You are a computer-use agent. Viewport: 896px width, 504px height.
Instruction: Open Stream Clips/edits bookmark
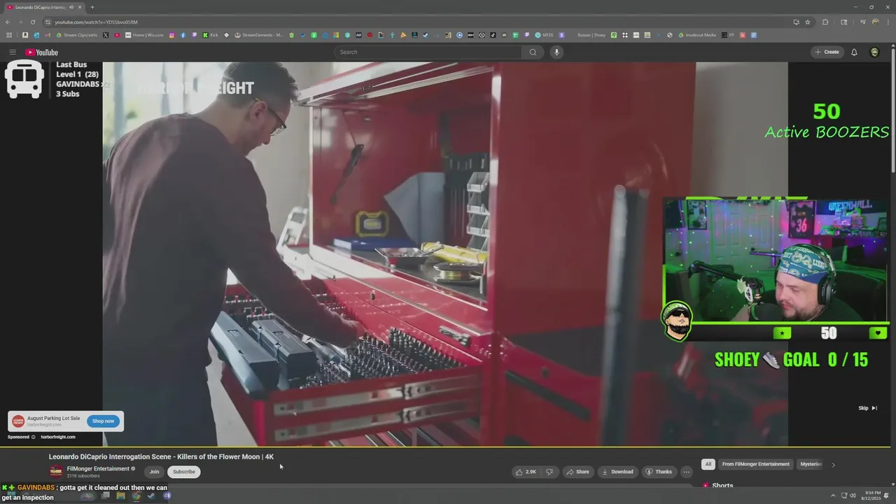(x=77, y=35)
